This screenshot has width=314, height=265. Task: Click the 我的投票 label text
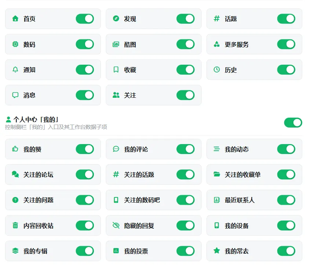point(136,251)
